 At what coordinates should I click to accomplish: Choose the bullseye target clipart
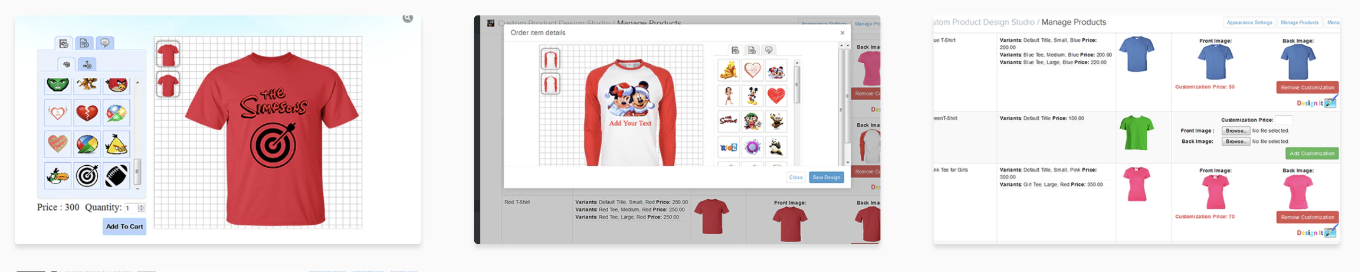(x=87, y=176)
